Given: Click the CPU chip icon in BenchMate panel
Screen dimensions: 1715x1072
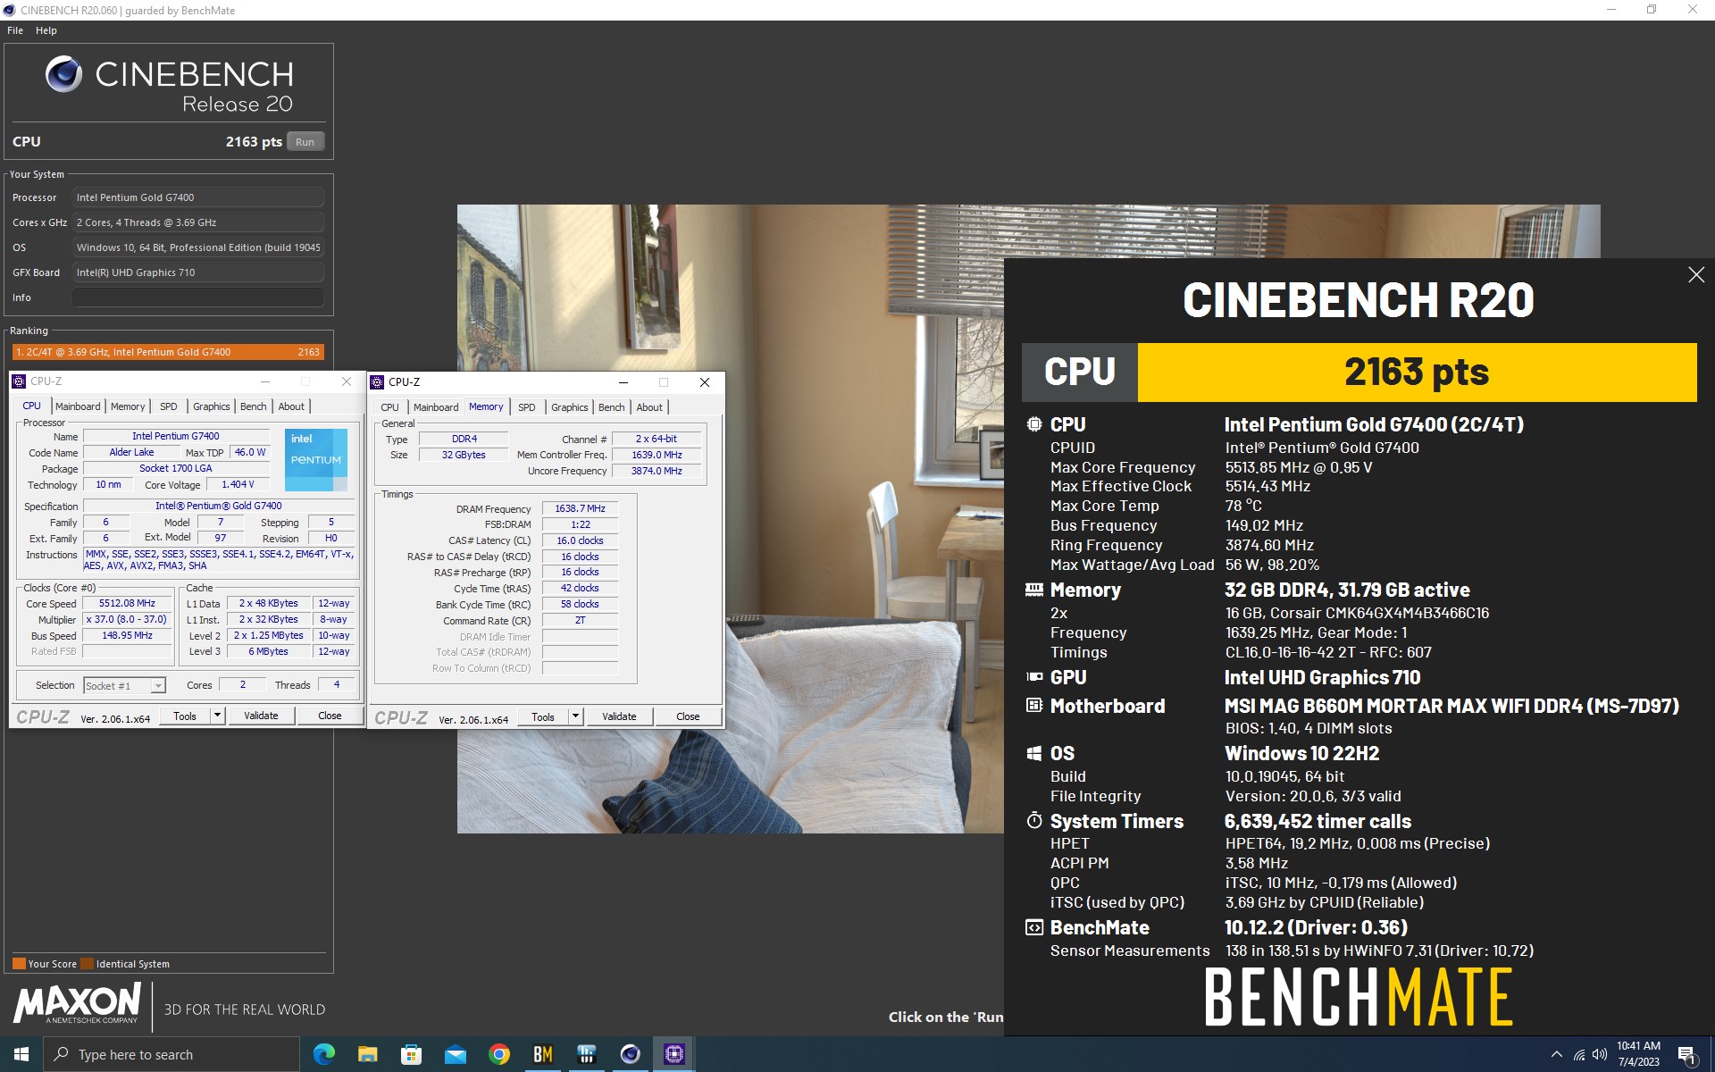Looking at the screenshot, I should pyautogui.click(x=1034, y=424).
